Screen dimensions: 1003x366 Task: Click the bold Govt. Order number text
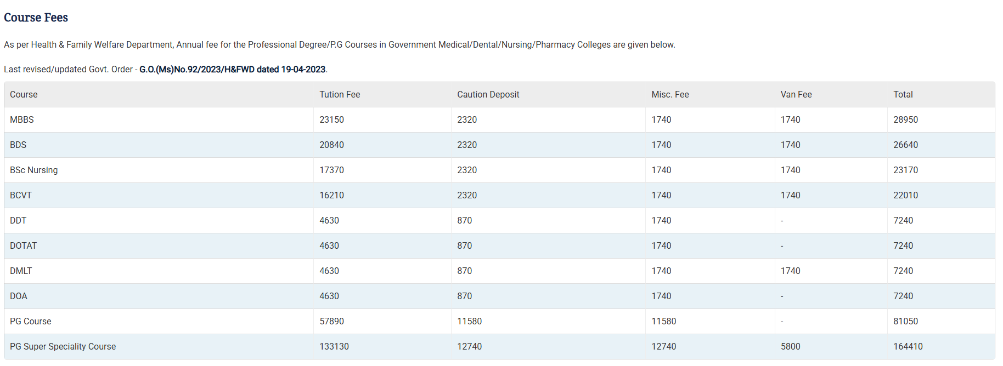[232, 70]
